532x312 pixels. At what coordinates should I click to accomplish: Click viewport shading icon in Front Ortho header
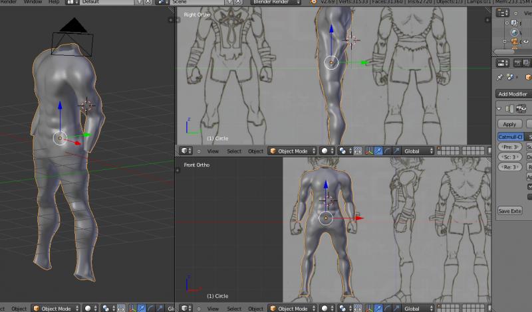point(326,308)
